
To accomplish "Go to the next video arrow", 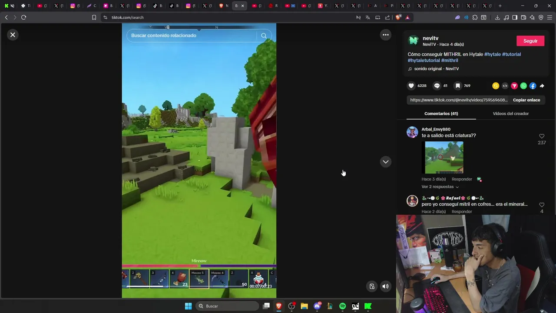I will pyautogui.click(x=385, y=162).
